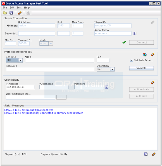162x166 pixels.
Task: Open the Edit menu
Action: (x=12, y=8)
